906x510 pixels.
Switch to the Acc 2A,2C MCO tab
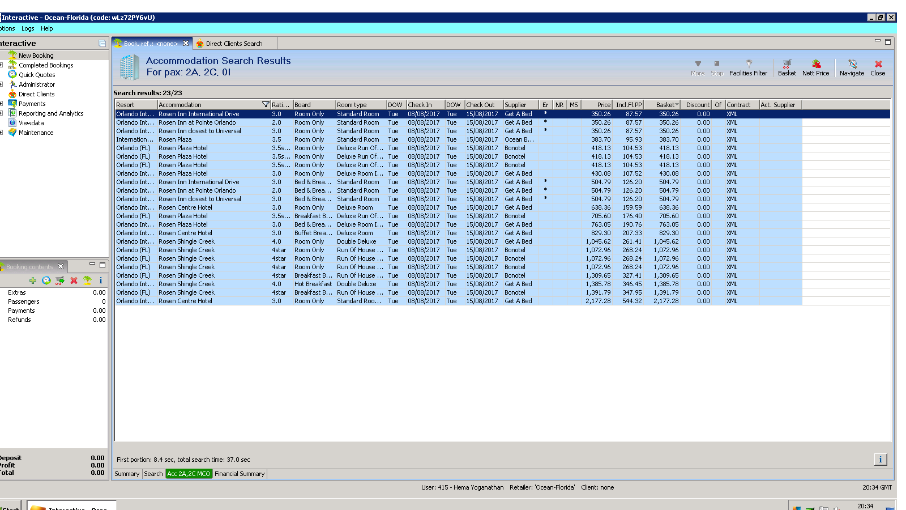[189, 474]
